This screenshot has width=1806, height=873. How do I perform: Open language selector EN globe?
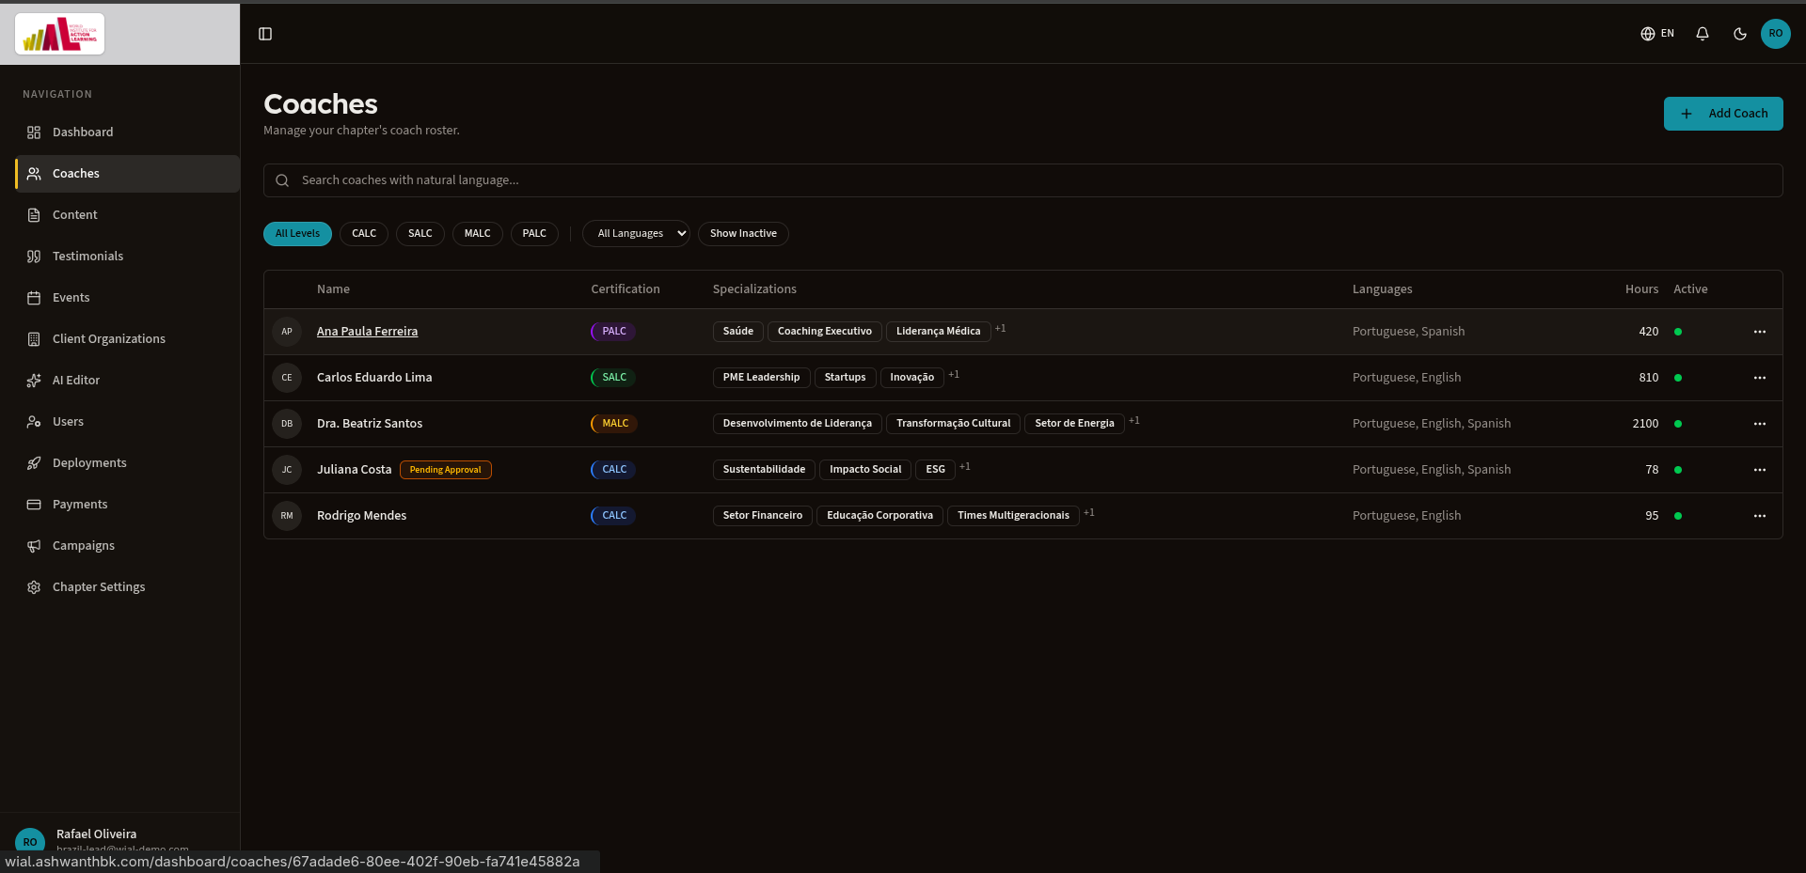click(1657, 34)
